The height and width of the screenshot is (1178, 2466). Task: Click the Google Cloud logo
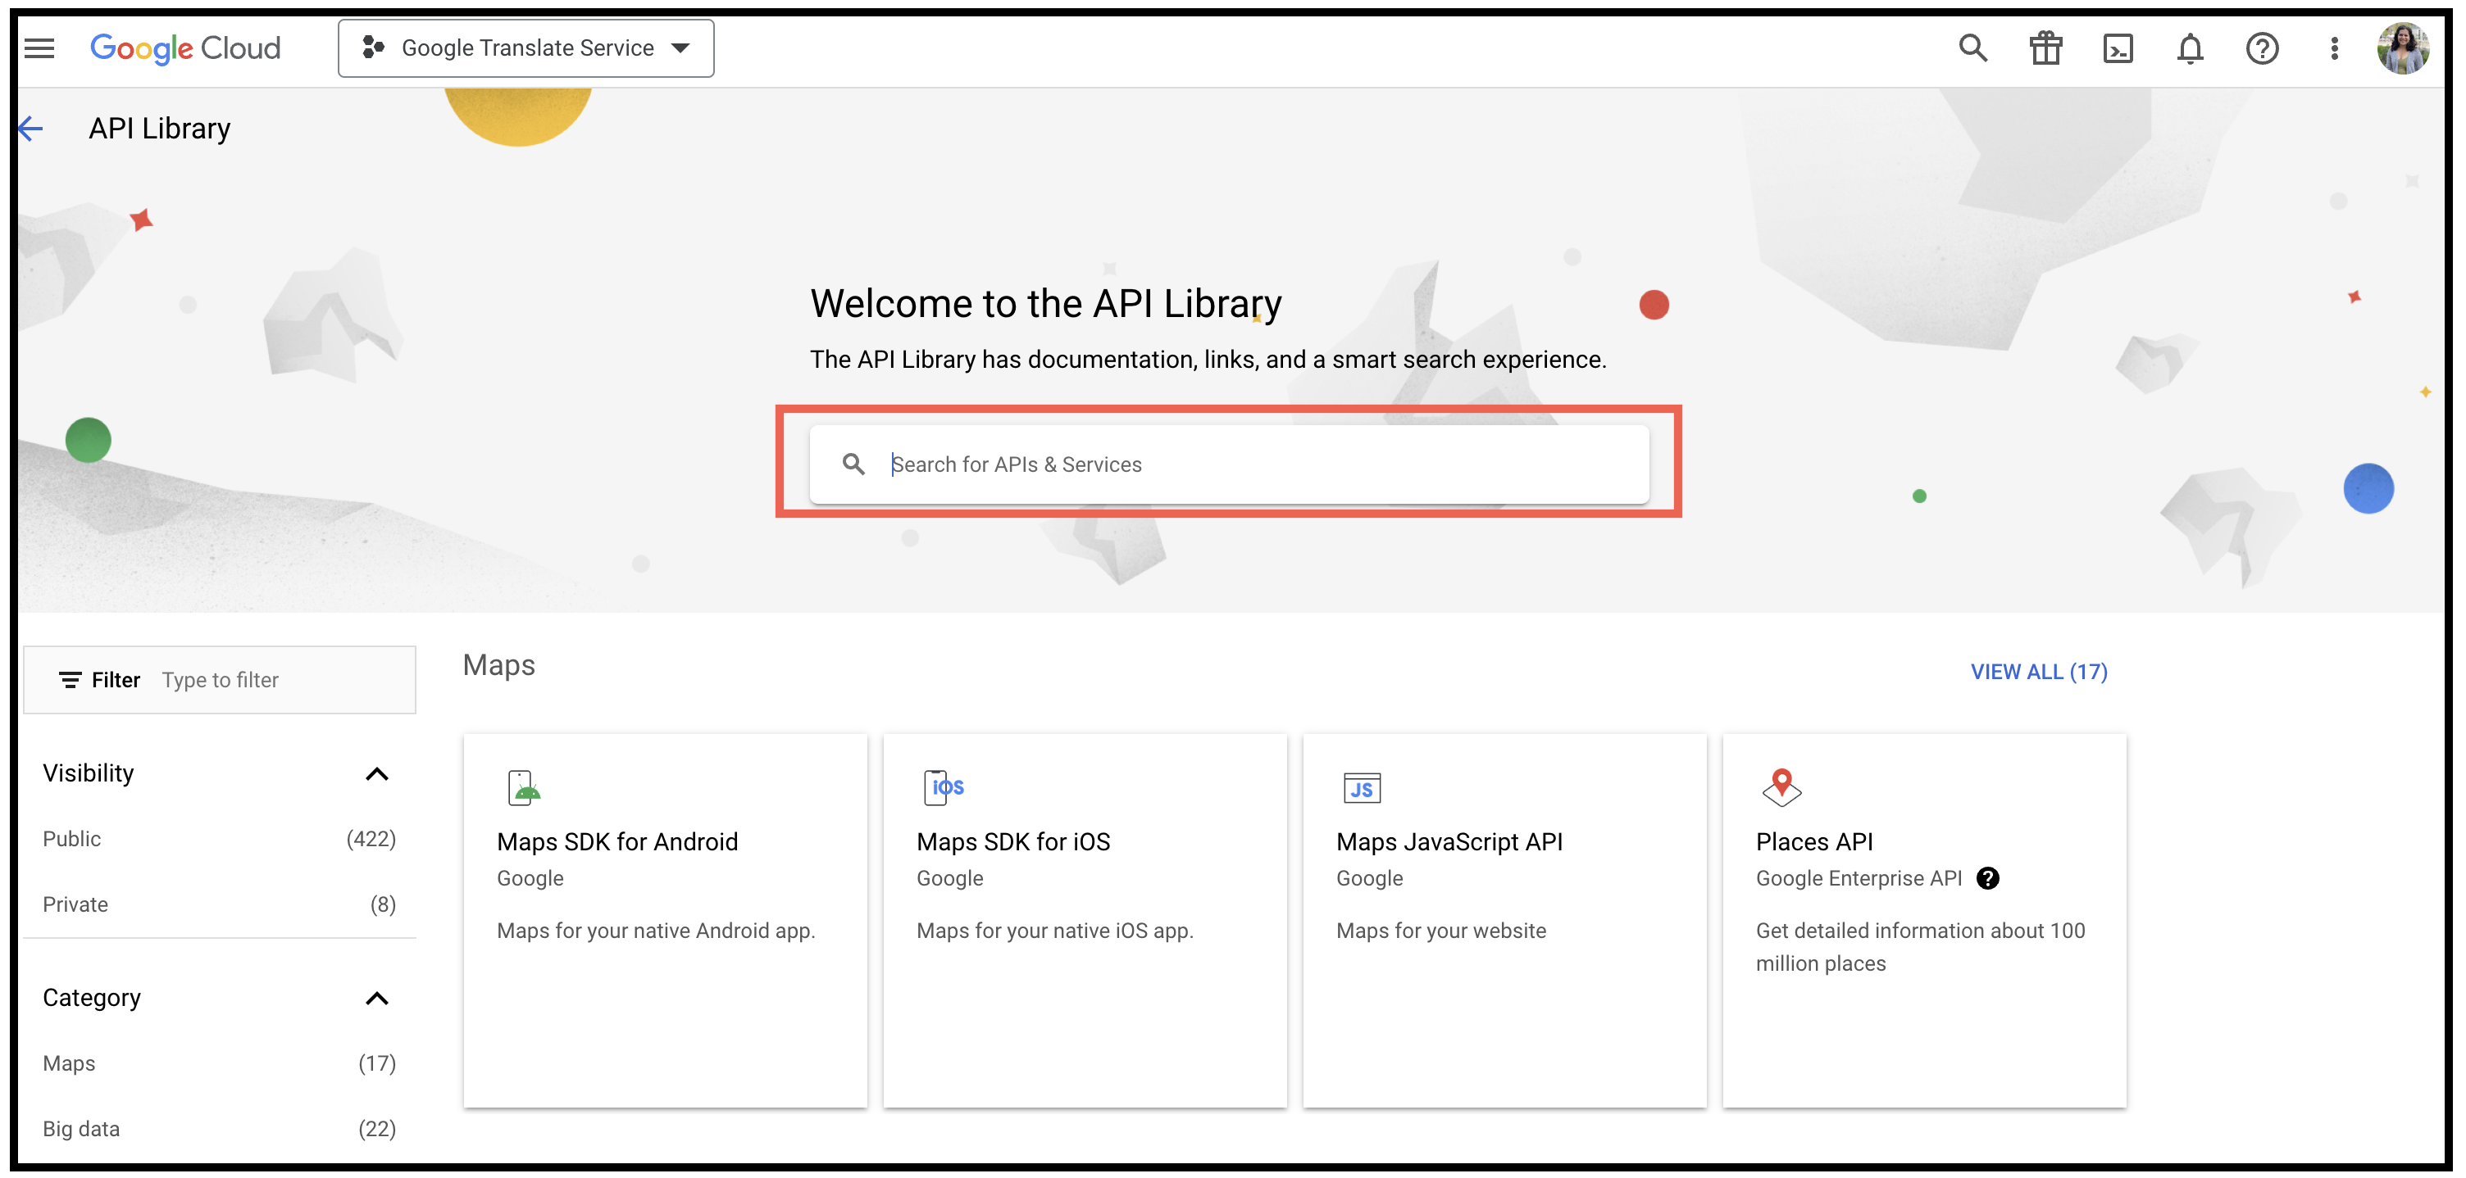[184, 48]
